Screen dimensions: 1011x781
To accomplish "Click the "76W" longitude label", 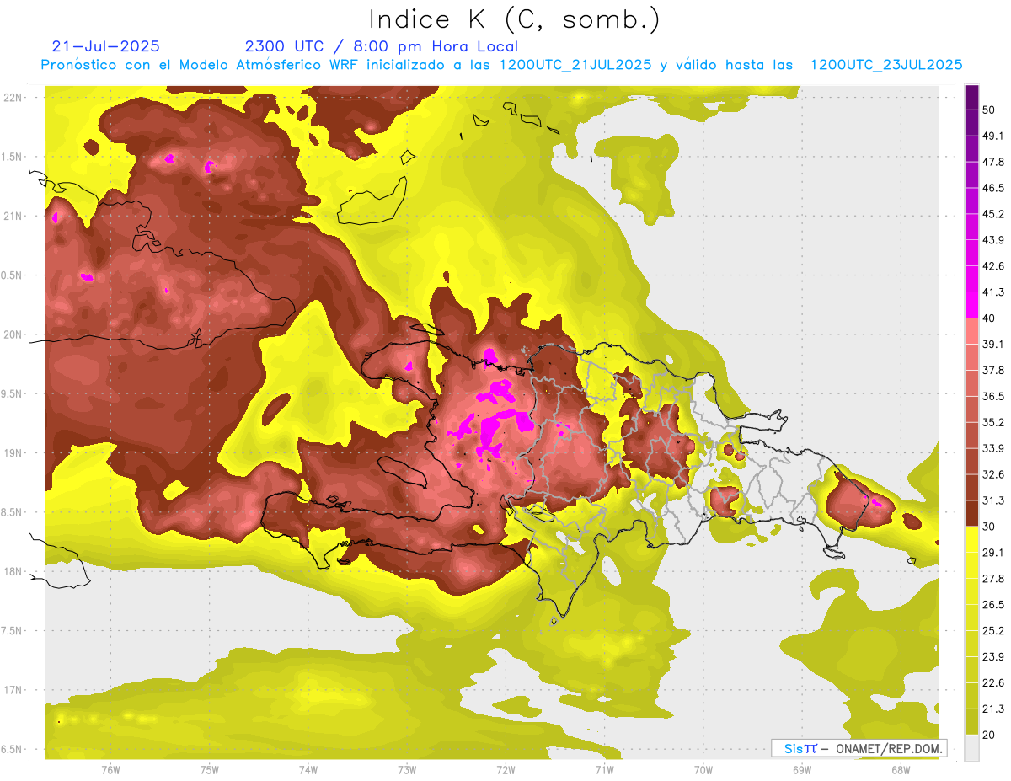I will click(x=110, y=769).
